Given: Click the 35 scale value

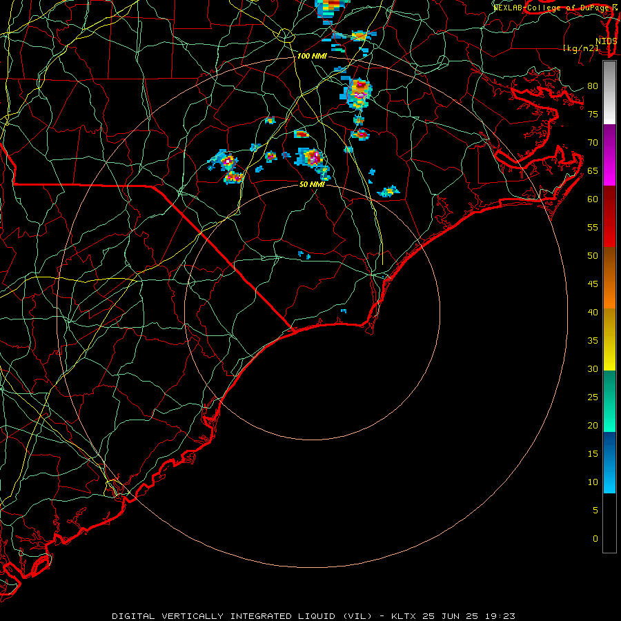Looking at the screenshot, I should click(x=593, y=341).
